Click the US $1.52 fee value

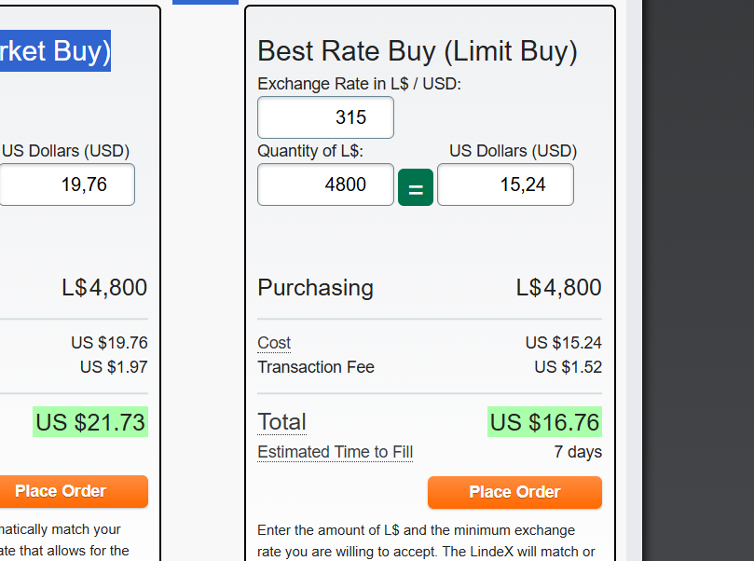[x=568, y=367]
